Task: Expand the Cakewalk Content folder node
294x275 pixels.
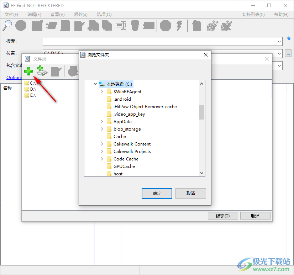Action: coord(102,144)
